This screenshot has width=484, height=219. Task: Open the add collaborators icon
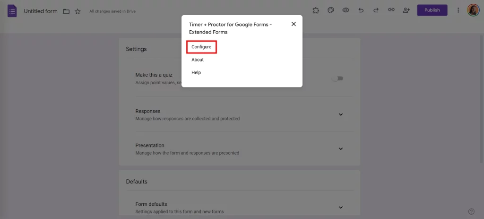coord(406,10)
